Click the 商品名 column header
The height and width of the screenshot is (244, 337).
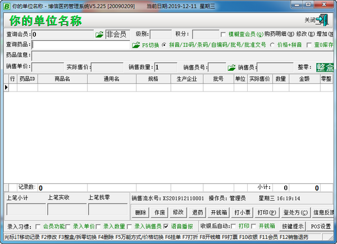62,80
